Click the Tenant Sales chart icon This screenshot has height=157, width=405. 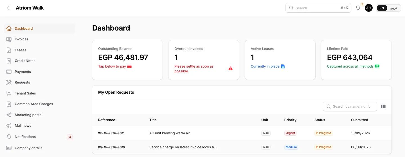(9, 93)
